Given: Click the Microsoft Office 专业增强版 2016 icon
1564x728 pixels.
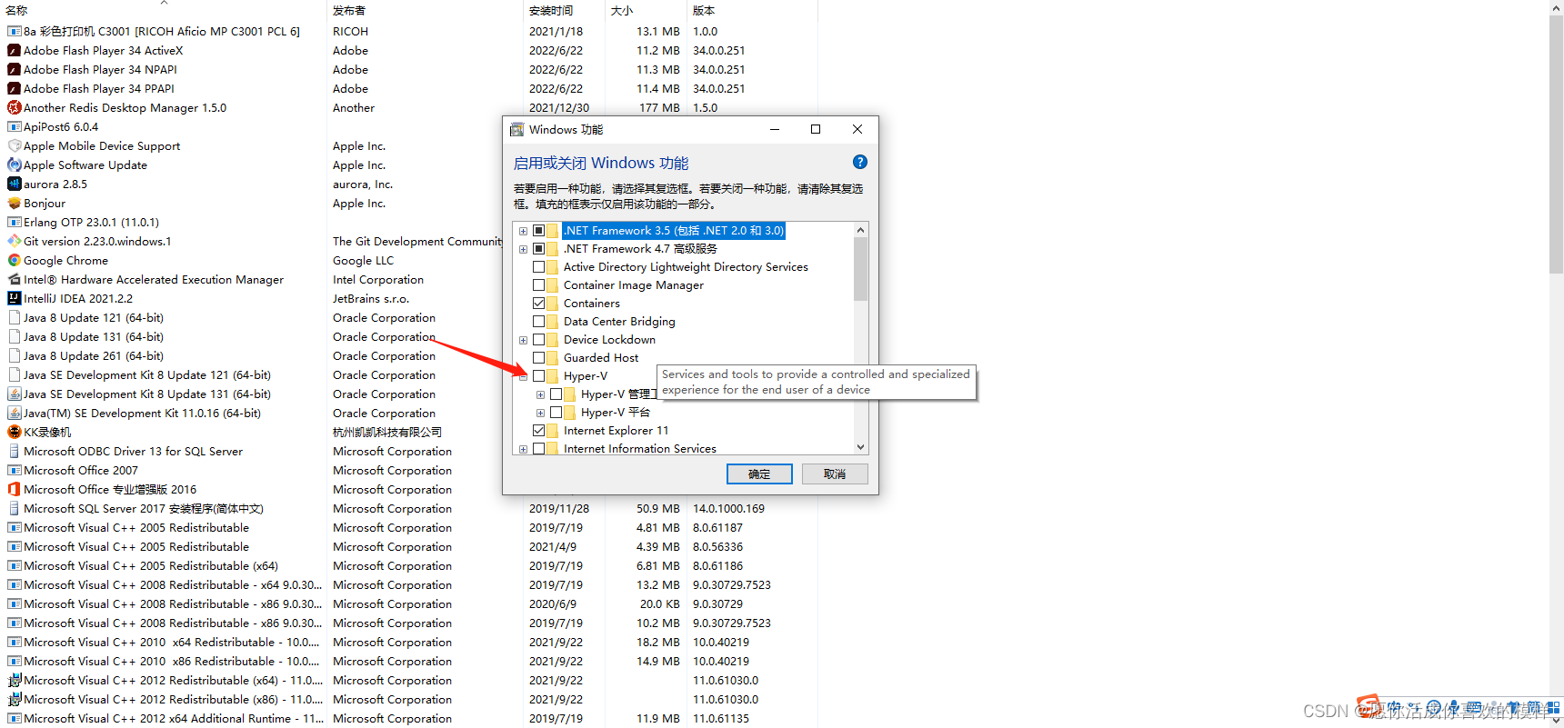Looking at the screenshot, I should [x=15, y=489].
